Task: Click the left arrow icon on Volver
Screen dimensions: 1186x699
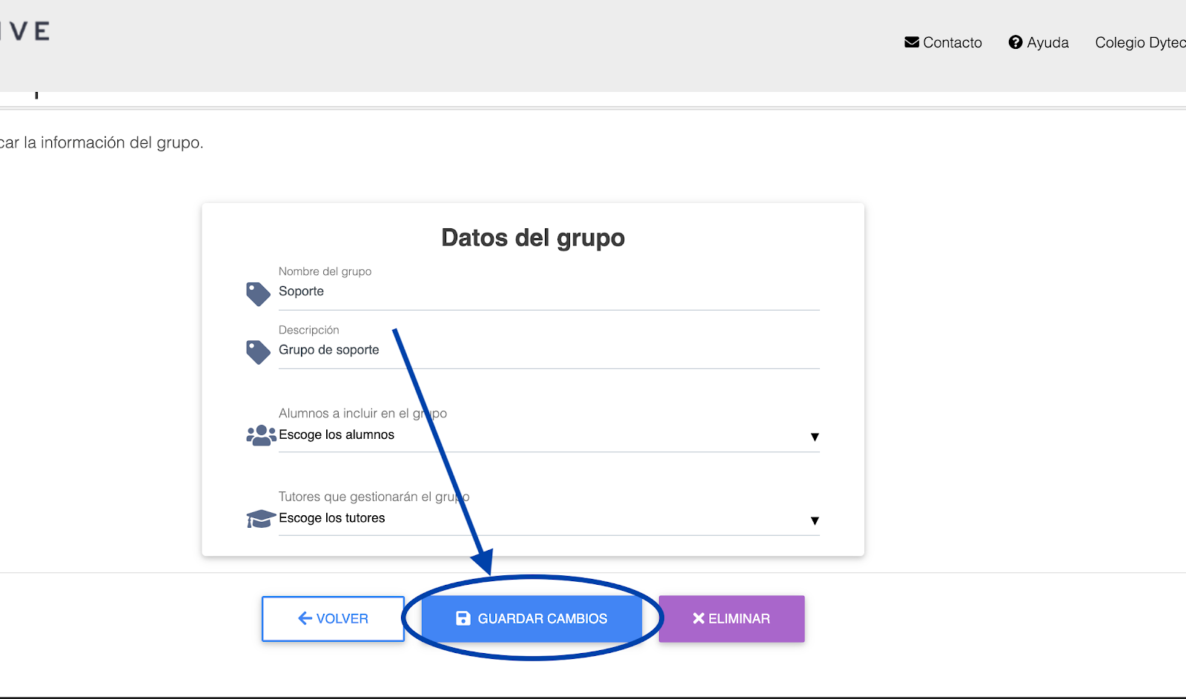Action: 305,618
